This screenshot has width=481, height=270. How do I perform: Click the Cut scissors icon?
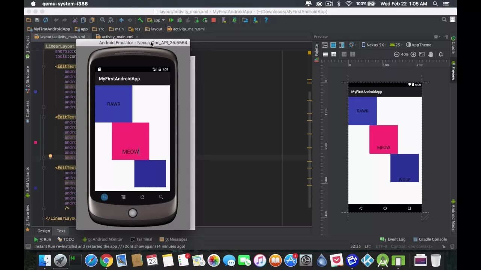tap(75, 20)
